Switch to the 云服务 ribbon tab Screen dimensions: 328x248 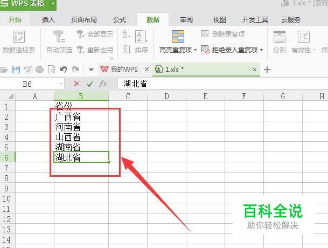291,20
